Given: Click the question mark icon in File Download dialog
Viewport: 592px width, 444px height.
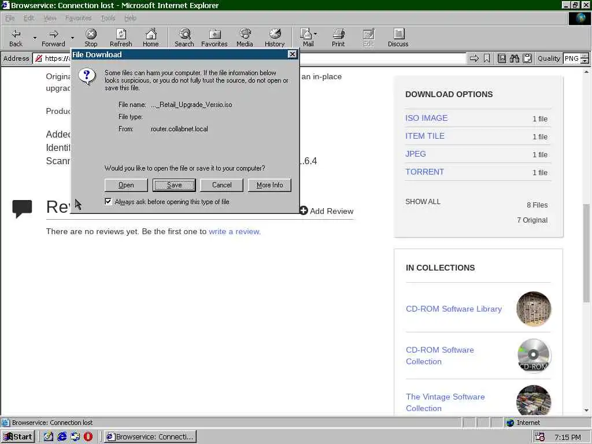Looking at the screenshot, I should [87, 77].
